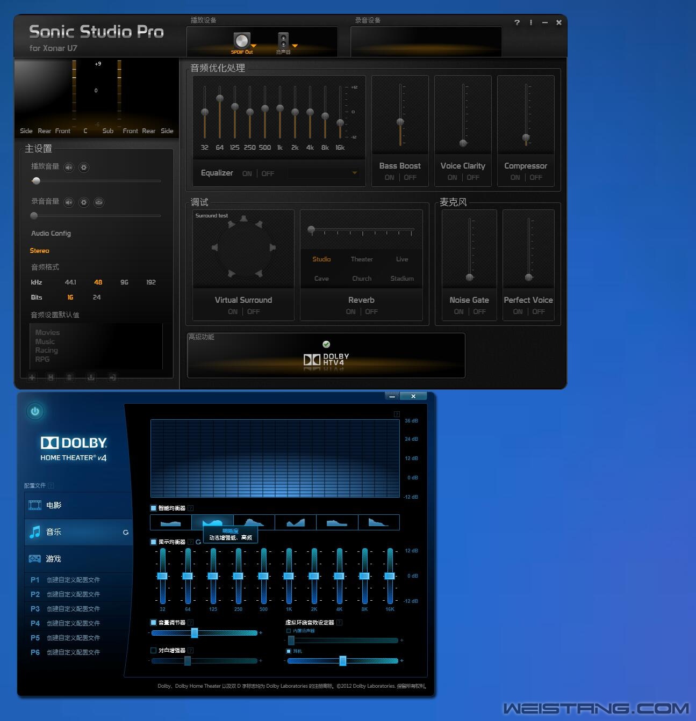The width and height of the screenshot is (696, 721).
Task: Open P6 创建自定义配置文件 custom profile
Action: pos(78,652)
